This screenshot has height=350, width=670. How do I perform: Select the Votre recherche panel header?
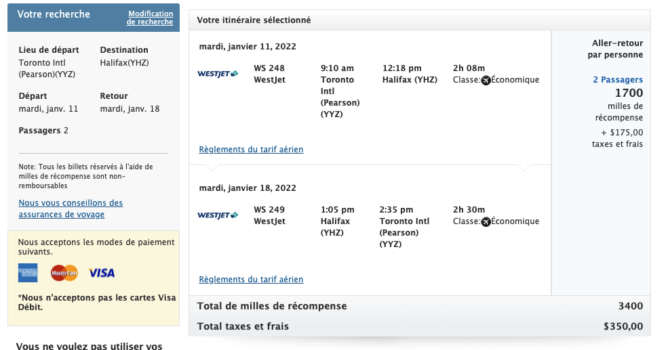[x=54, y=14]
